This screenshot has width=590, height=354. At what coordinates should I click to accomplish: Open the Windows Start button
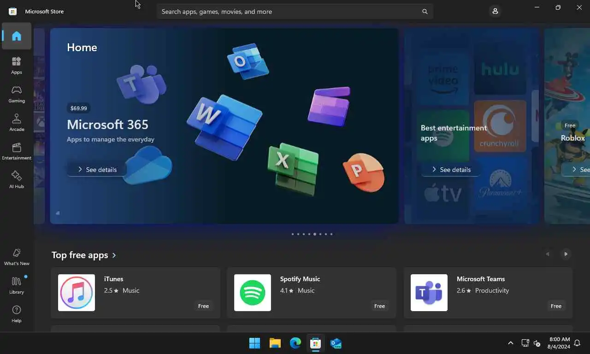pos(254,343)
